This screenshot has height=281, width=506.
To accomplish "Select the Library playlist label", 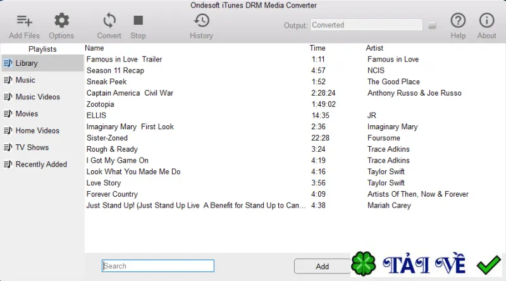I will pyautogui.click(x=27, y=63).
